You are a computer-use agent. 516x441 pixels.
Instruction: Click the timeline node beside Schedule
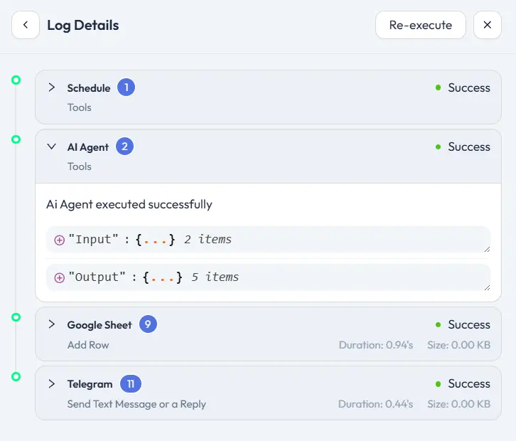click(x=16, y=80)
